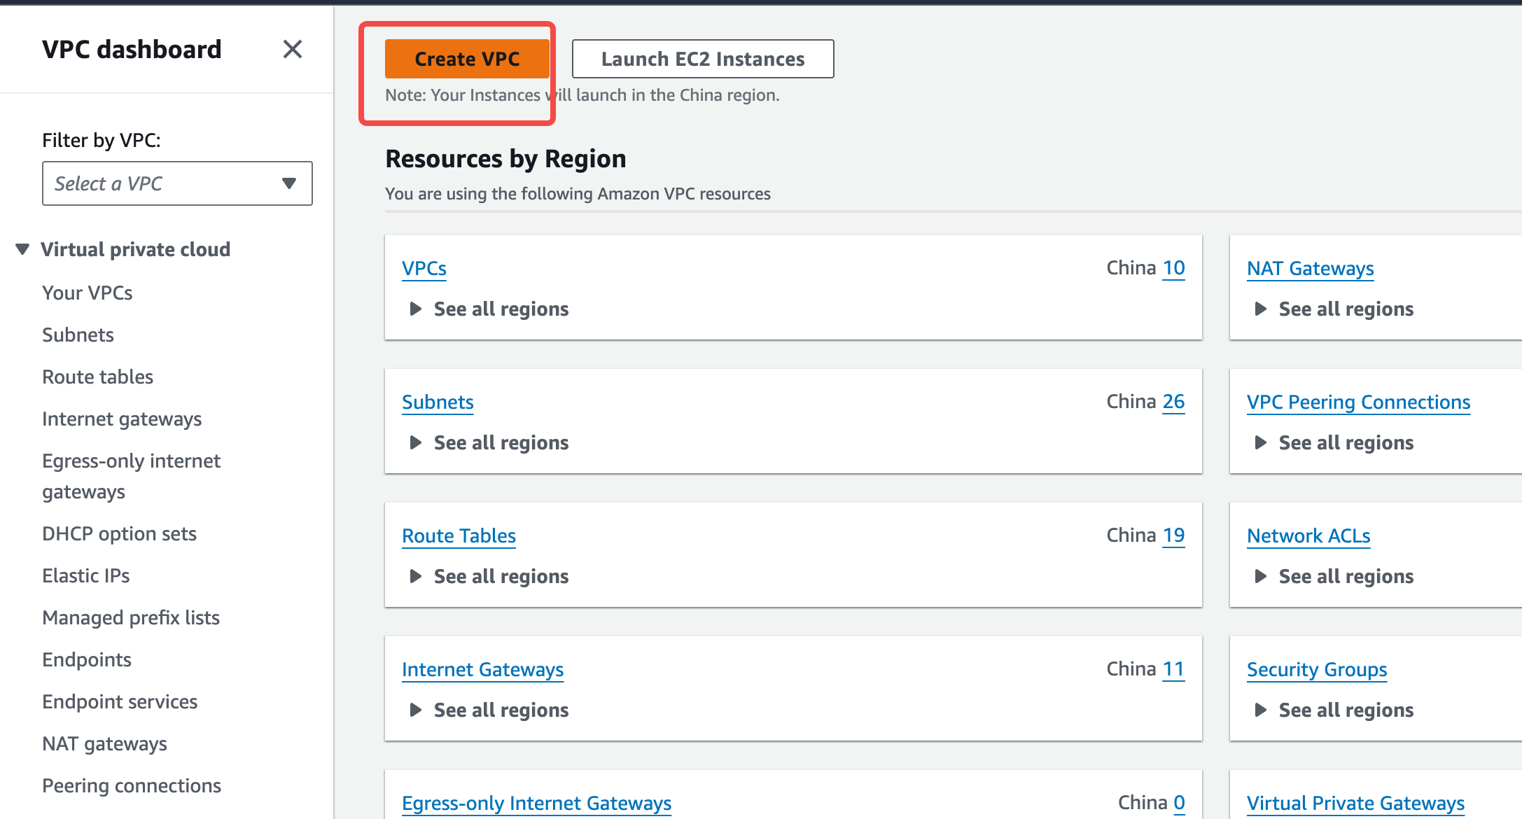The height and width of the screenshot is (819, 1522).
Task: Collapse the Virtual private cloud section
Action: (23, 249)
